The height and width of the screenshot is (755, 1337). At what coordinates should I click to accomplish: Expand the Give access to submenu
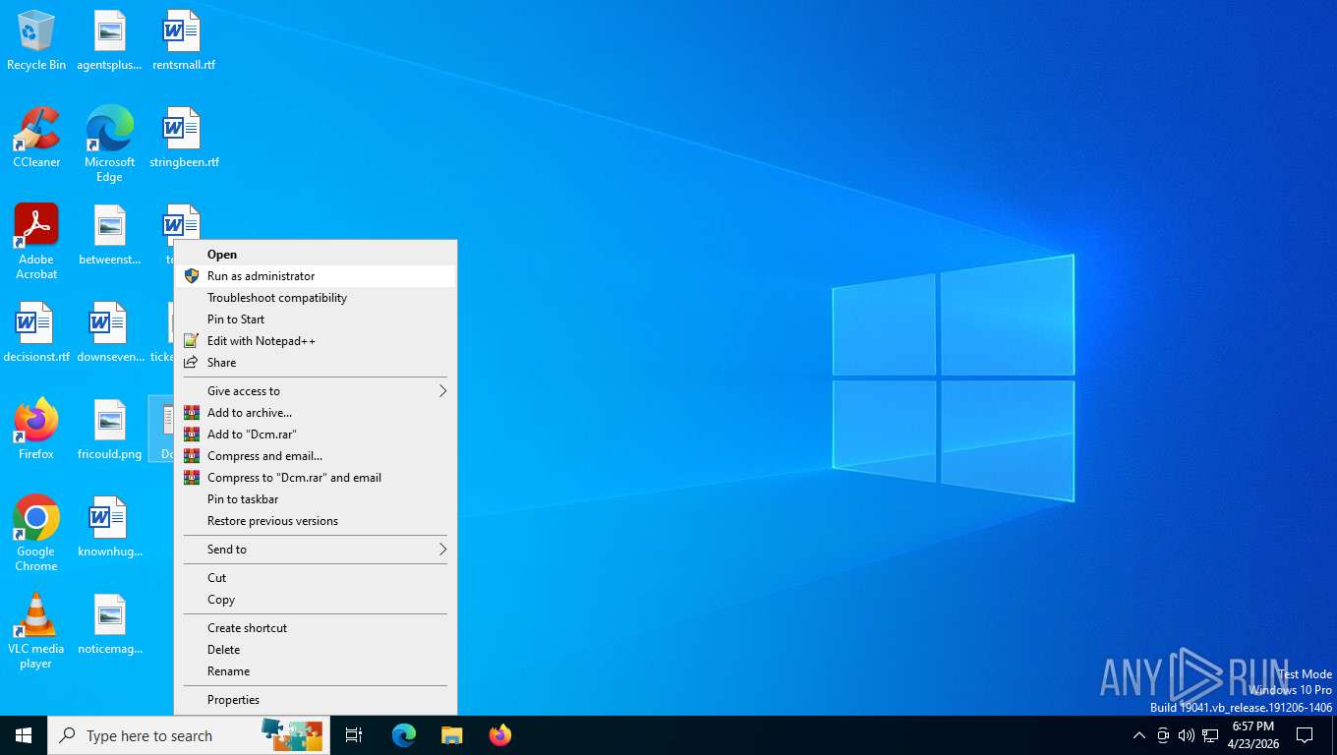[316, 391]
